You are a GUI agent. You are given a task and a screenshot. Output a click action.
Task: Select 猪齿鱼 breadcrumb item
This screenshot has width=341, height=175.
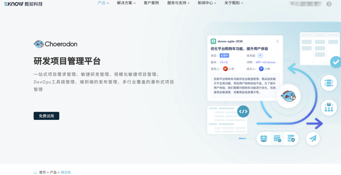[66, 172]
